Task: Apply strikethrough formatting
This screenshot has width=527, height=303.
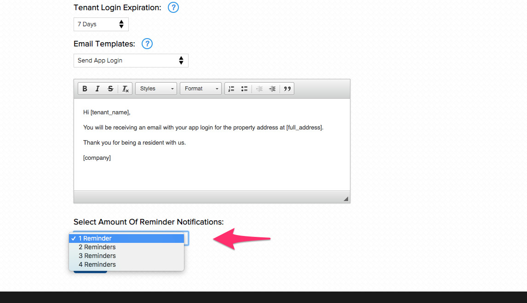Action: coord(110,89)
